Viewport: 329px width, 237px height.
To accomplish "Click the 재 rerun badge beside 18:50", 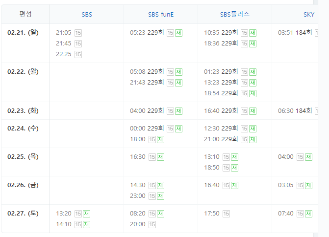I will click(x=234, y=168).
